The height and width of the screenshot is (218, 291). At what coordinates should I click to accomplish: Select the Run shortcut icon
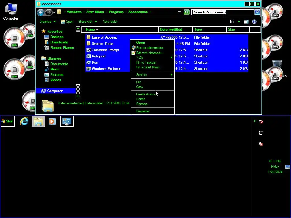click(x=89, y=62)
